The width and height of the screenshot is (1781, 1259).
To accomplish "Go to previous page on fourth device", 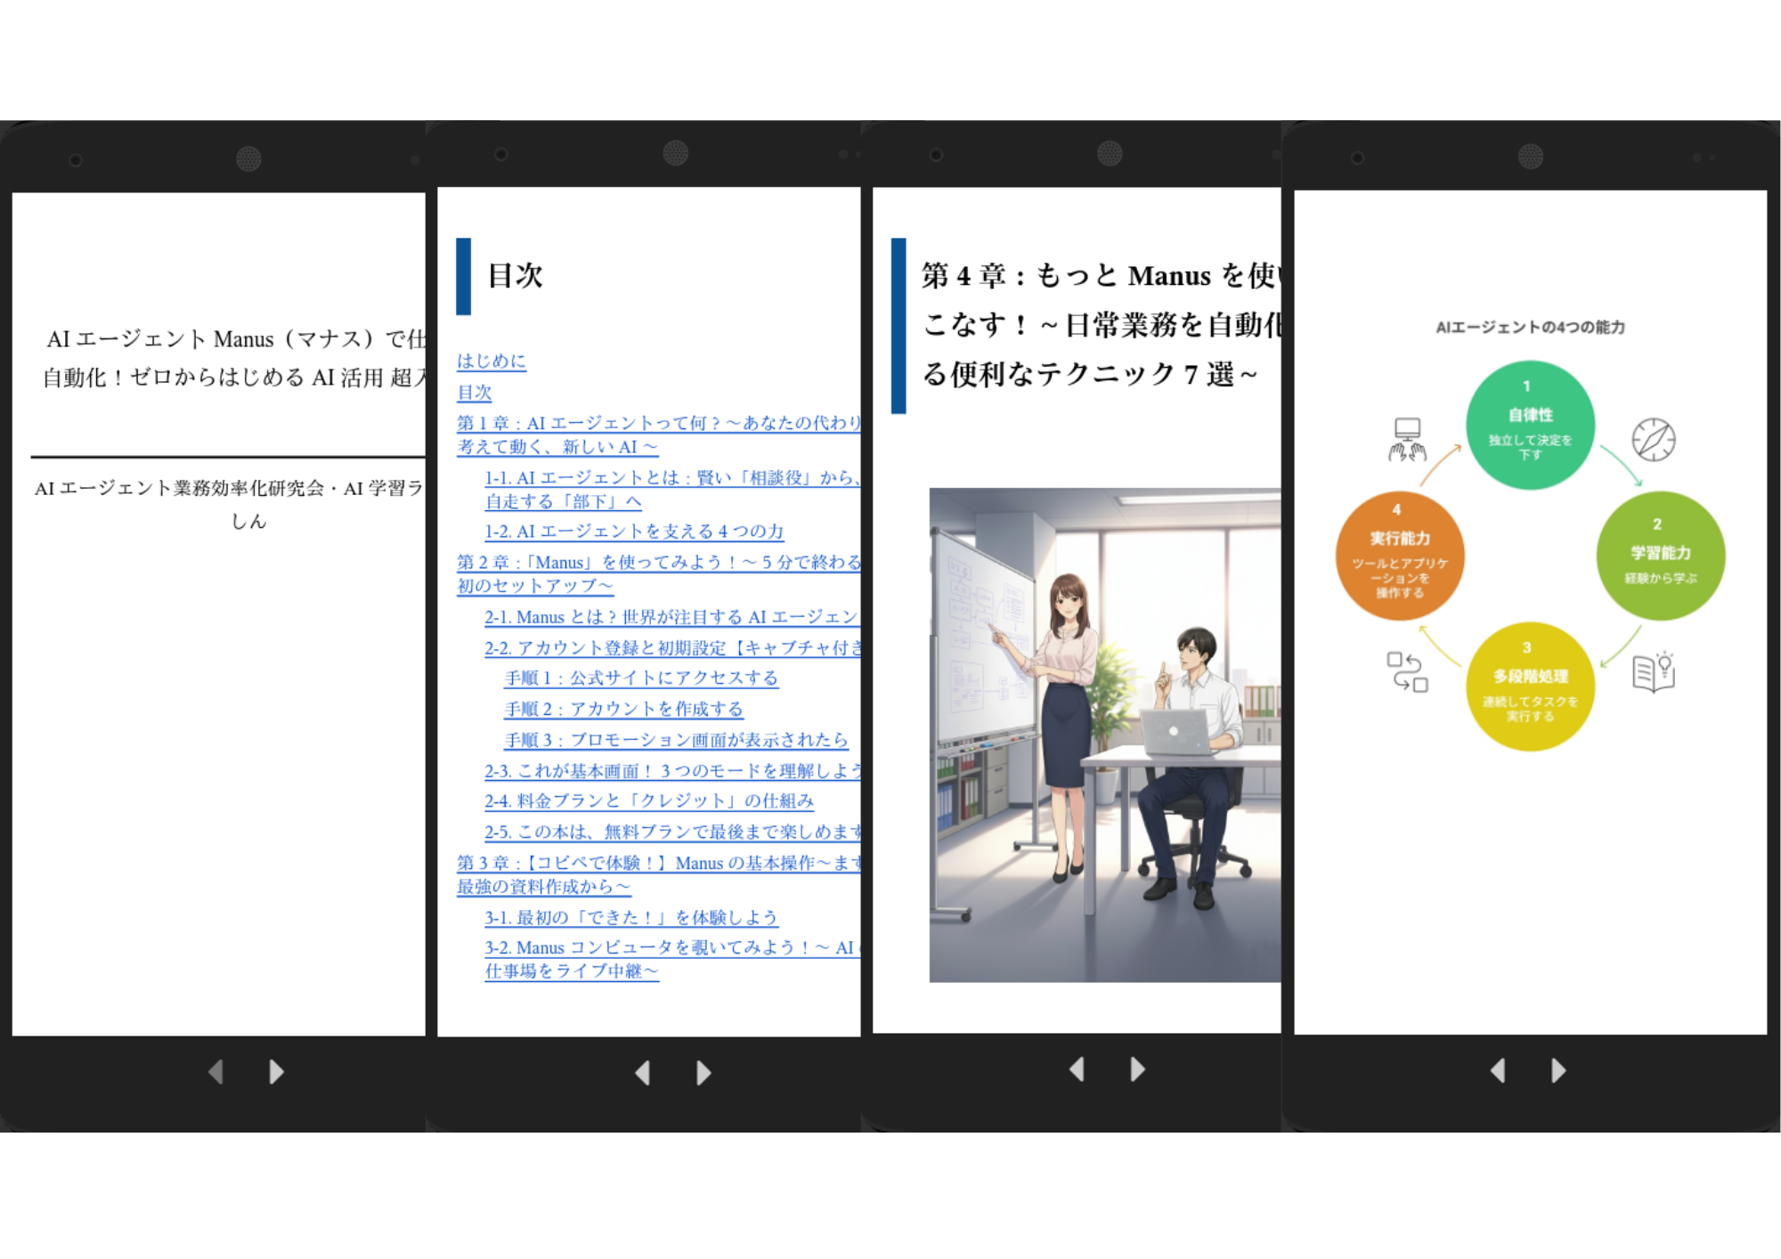I will (1498, 1070).
